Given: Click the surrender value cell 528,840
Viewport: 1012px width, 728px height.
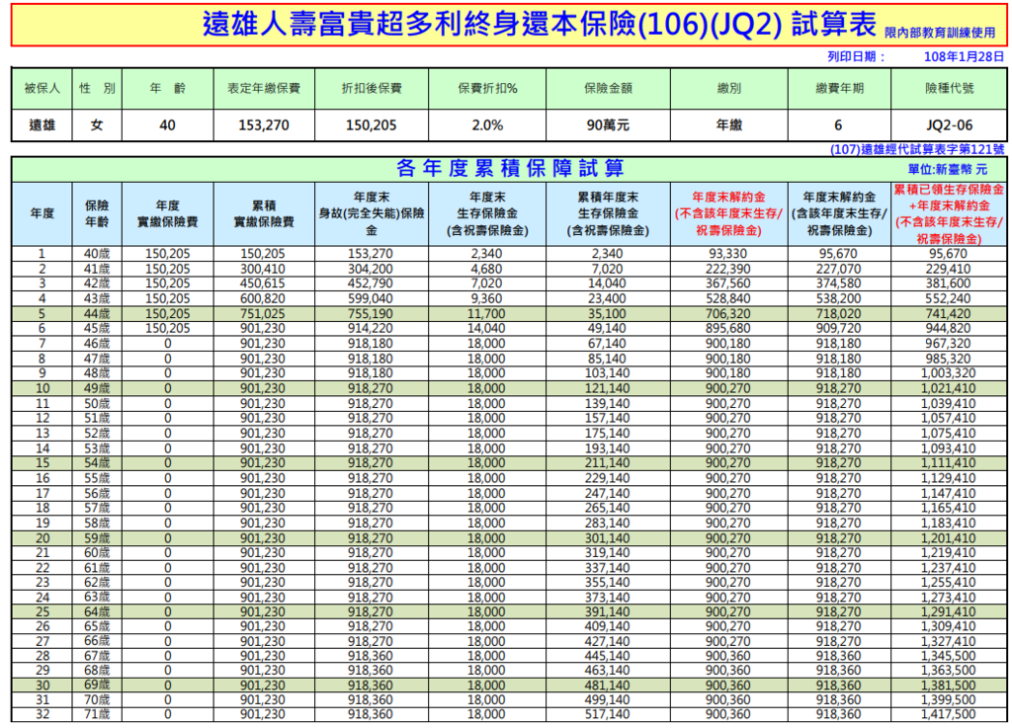Looking at the screenshot, I should coord(728,298).
